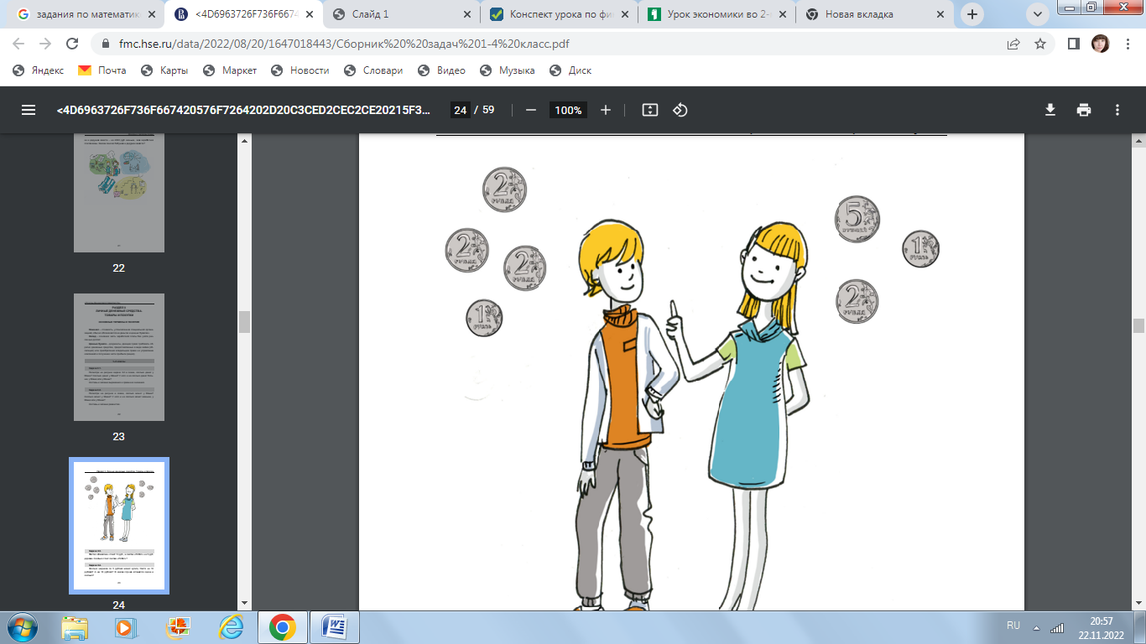Open the Яндекс bookmark
Image resolution: width=1146 pixels, height=644 pixels.
click(39, 70)
